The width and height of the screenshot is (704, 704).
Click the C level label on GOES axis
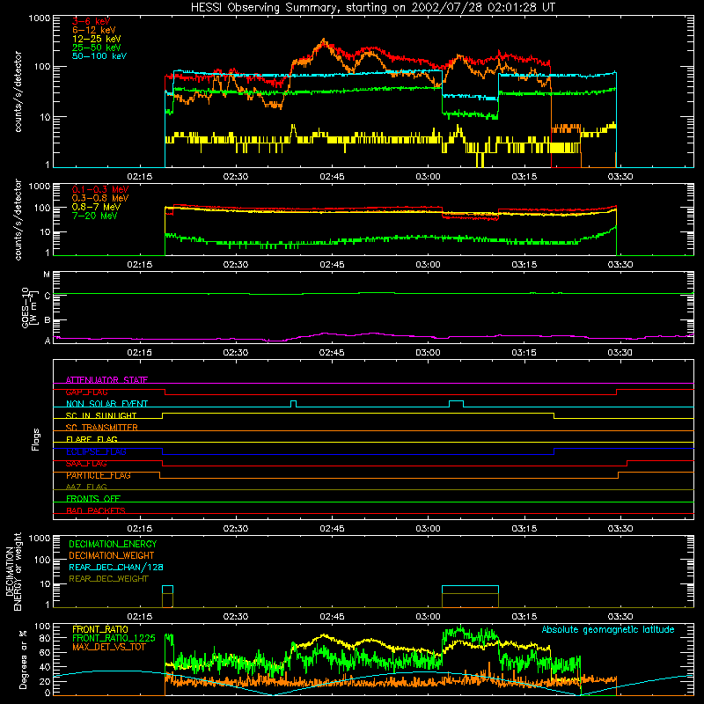48,296
